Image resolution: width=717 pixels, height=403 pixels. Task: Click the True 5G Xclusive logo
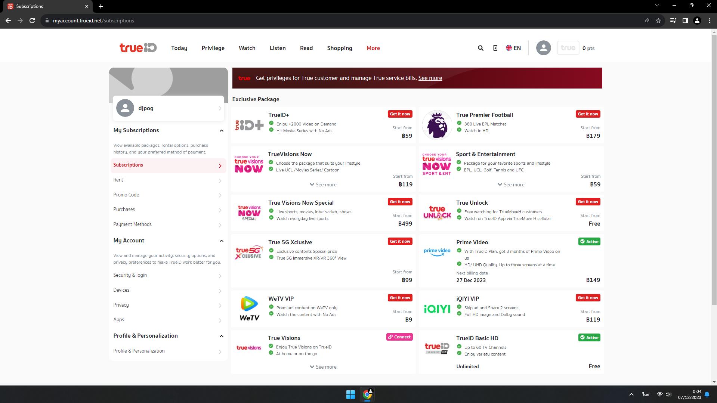point(249,252)
